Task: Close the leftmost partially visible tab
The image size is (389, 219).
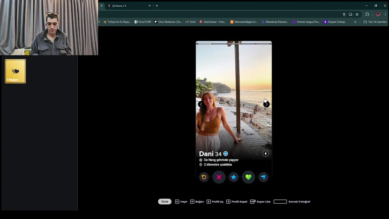Action: [x=102, y=6]
